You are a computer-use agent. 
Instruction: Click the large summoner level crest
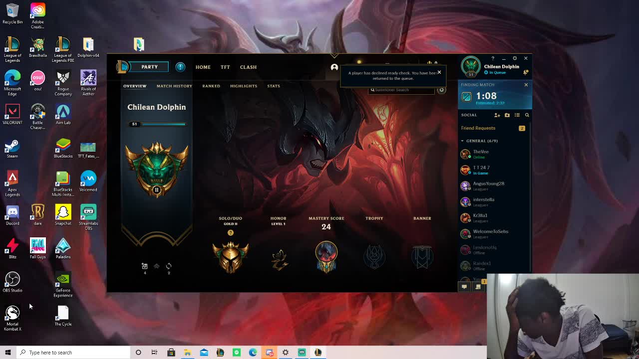click(x=157, y=170)
